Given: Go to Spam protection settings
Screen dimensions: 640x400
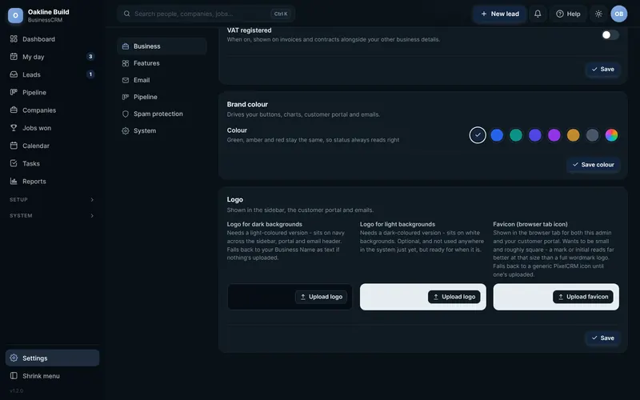Looking at the screenshot, I should (x=162, y=114).
